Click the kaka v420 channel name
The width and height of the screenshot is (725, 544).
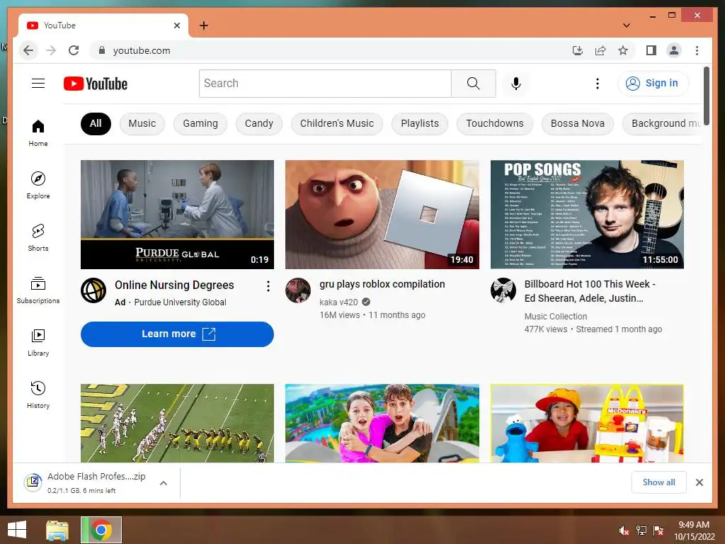click(x=338, y=302)
